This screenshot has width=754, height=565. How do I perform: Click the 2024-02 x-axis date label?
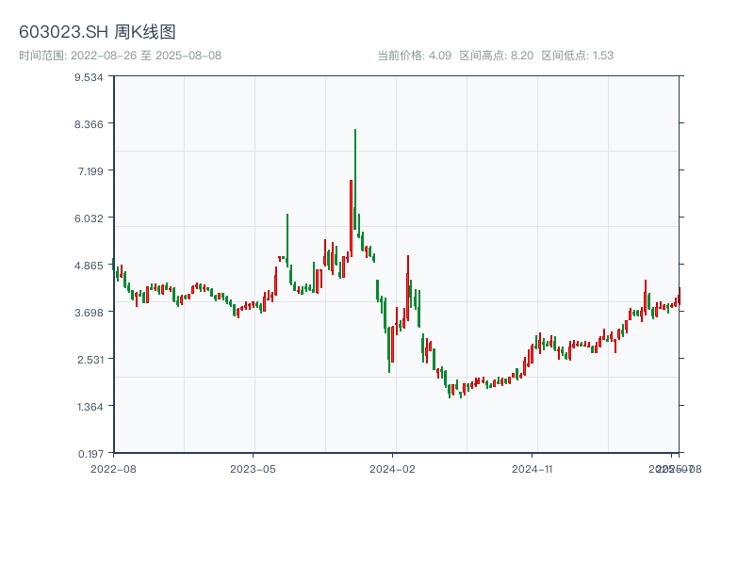(394, 468)
